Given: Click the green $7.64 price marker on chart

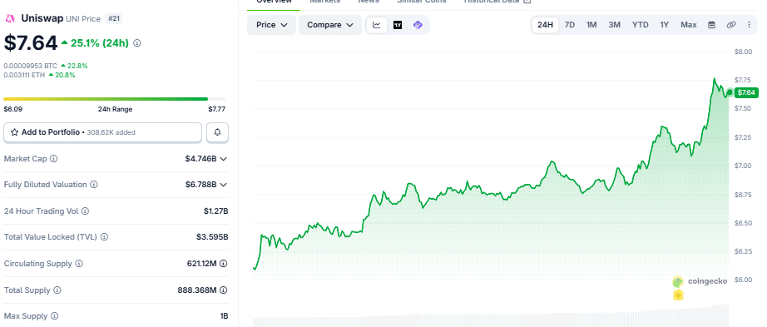Looking at the screenshot, I should pos(746,92).
